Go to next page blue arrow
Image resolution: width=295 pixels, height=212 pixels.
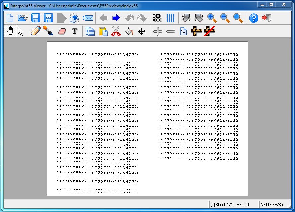point(116,18)
